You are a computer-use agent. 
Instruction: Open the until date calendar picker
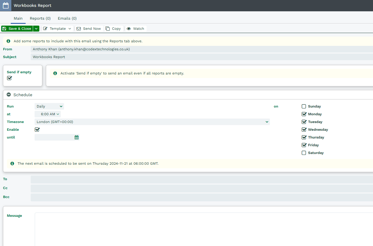click(x=77, y=137)
